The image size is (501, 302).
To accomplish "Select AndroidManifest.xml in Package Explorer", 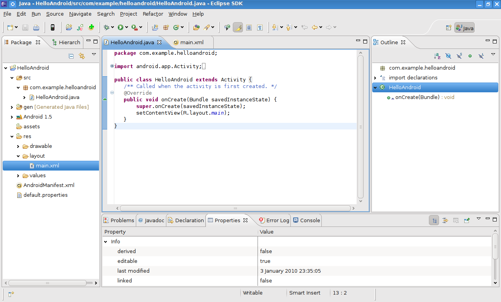I will [x=49, y=185].
